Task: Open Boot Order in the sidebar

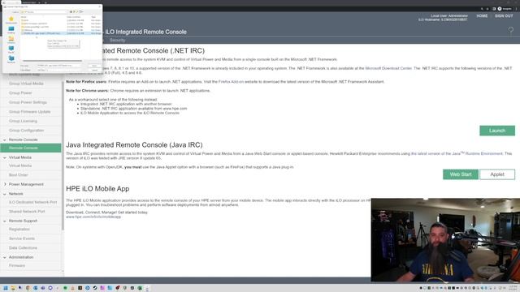Action: [19, 175]
